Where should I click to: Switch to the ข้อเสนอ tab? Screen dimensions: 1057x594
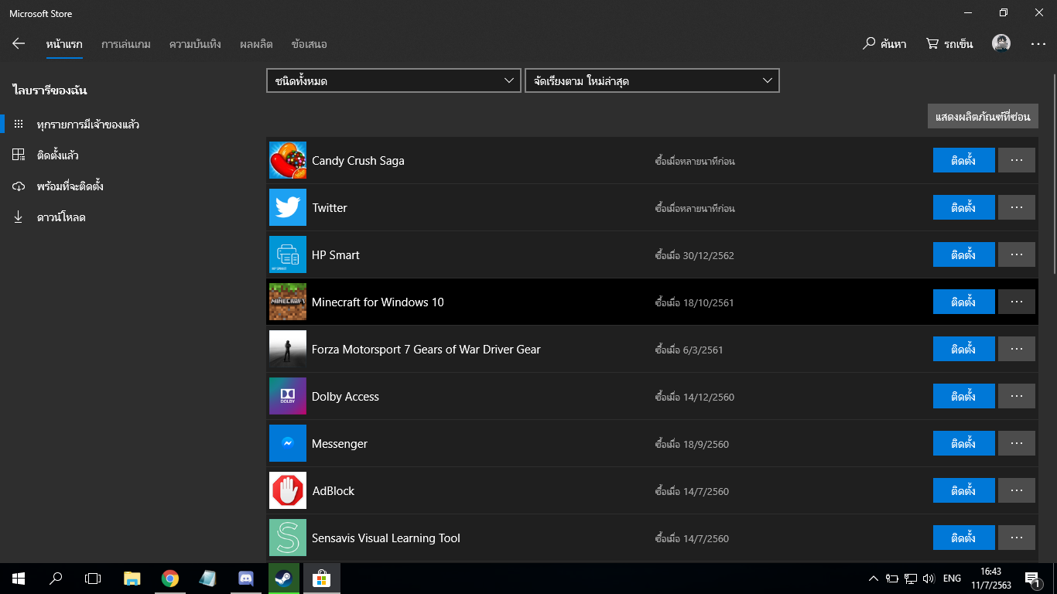(x=310, y=44)
